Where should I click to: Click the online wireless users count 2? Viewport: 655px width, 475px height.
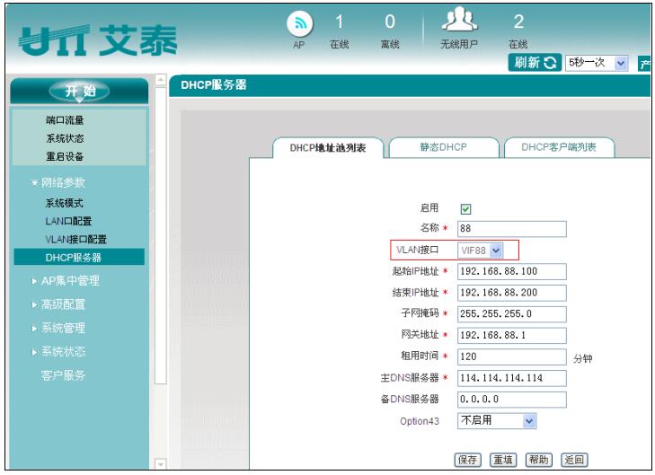(x=518, y=22)
